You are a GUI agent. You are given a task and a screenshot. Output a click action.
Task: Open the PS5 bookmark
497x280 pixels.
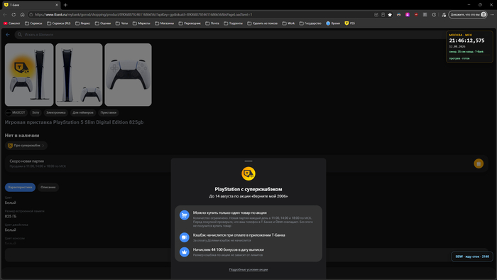[x=350, y=23]
